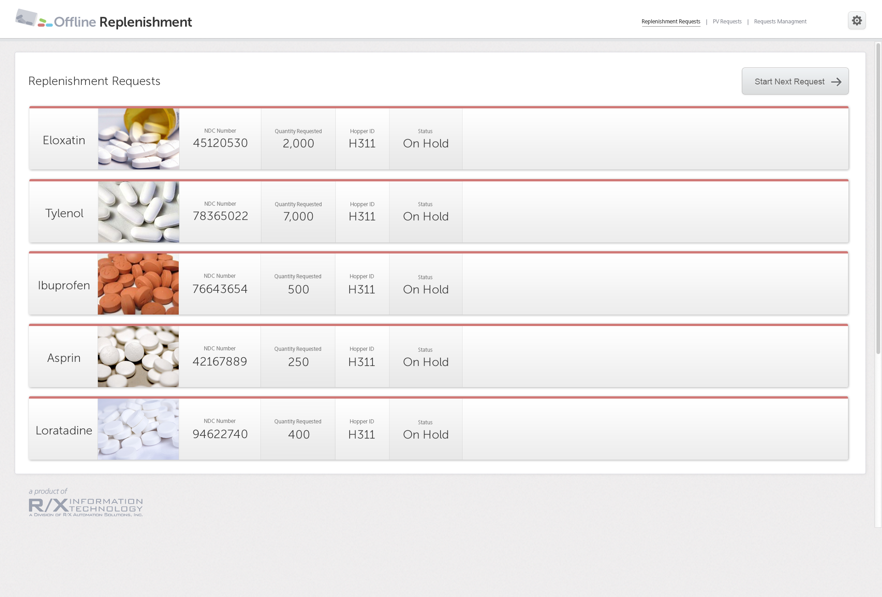Open the Requests Managment tab
This screenshot has width=882, height=597.
[780, 22]
